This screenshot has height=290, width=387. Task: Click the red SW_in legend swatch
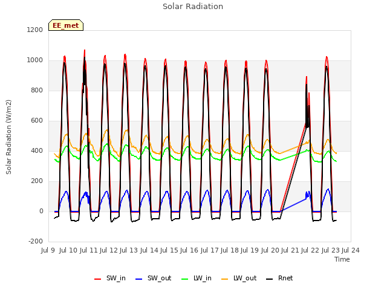[98, 279]
